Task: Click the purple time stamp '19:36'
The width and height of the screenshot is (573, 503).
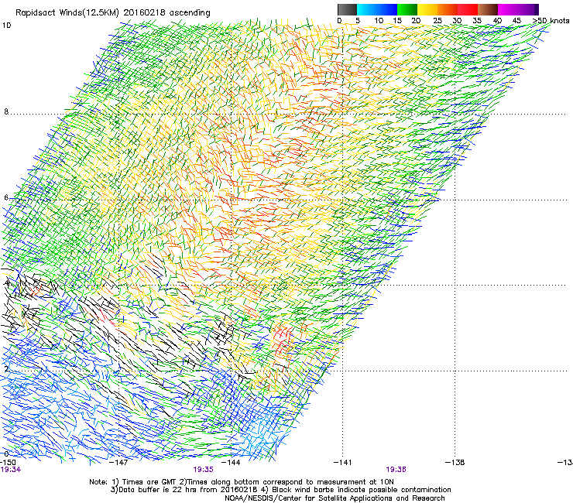Action: (396, 470)
